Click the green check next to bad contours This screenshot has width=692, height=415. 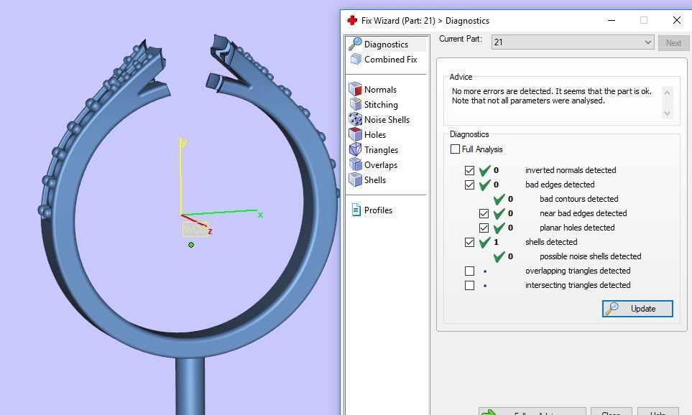499,199
